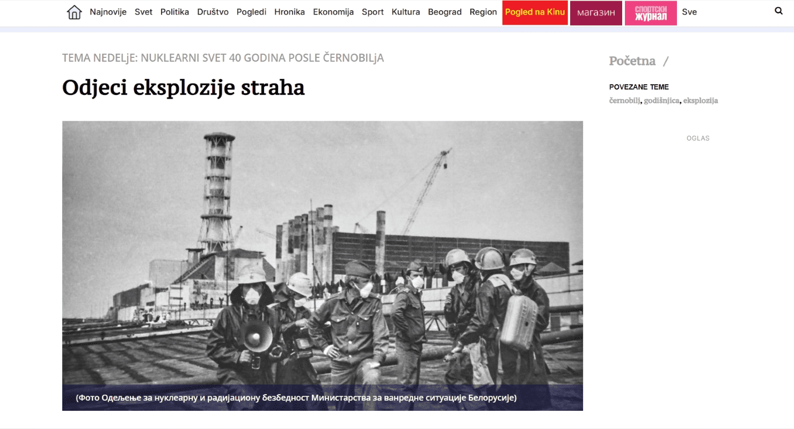The height and width of the screenshot is (429, 794).
Task: Expand the Sve menu
Action: [x=689, y=12]
